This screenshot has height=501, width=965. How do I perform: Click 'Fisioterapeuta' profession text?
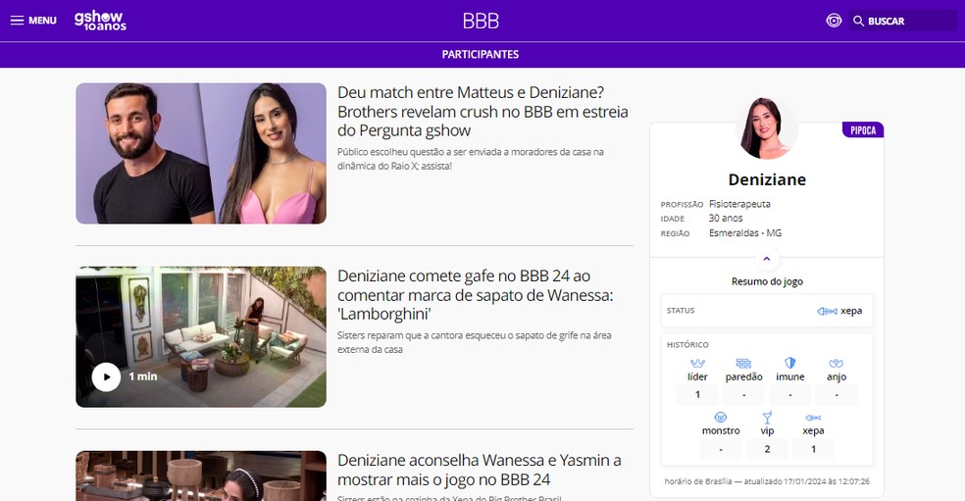click(739, 204)
